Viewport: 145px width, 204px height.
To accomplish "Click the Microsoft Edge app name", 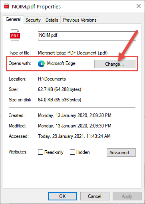I will pos(61,63).
